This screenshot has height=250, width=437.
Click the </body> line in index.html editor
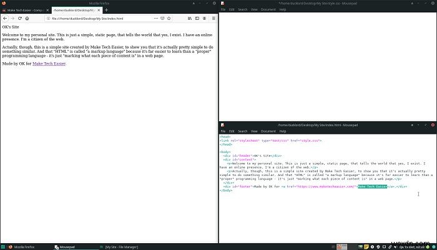pos(226,190)
